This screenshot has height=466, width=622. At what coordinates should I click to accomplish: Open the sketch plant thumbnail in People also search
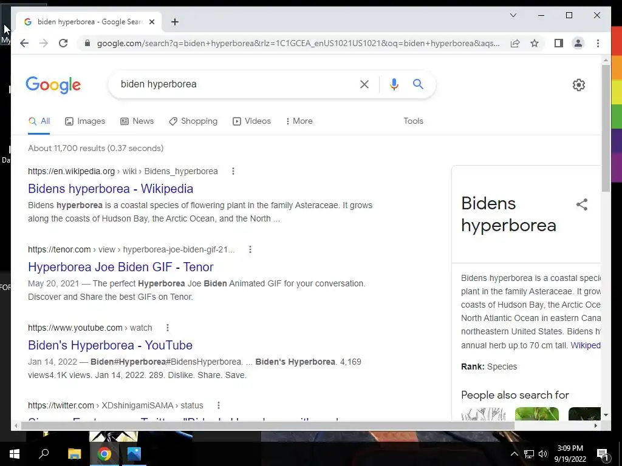(483, 414)
